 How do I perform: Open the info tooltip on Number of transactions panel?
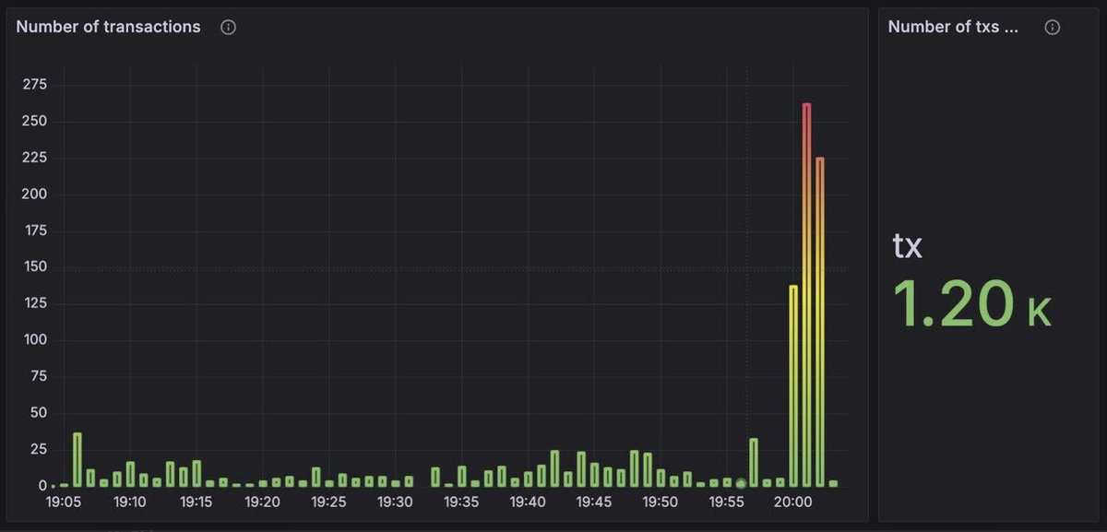227,27
